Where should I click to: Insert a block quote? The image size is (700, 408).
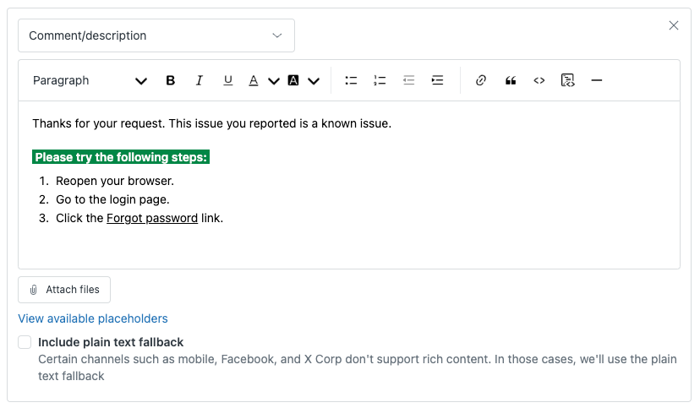pyautogui.click(x=511, y=80)
